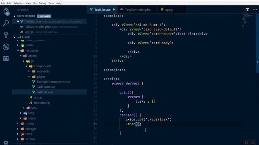Image resolution: width=259 pixels, height=145 pixels.
Task: Click the vendor folder icon
Action: coord(22,139)
